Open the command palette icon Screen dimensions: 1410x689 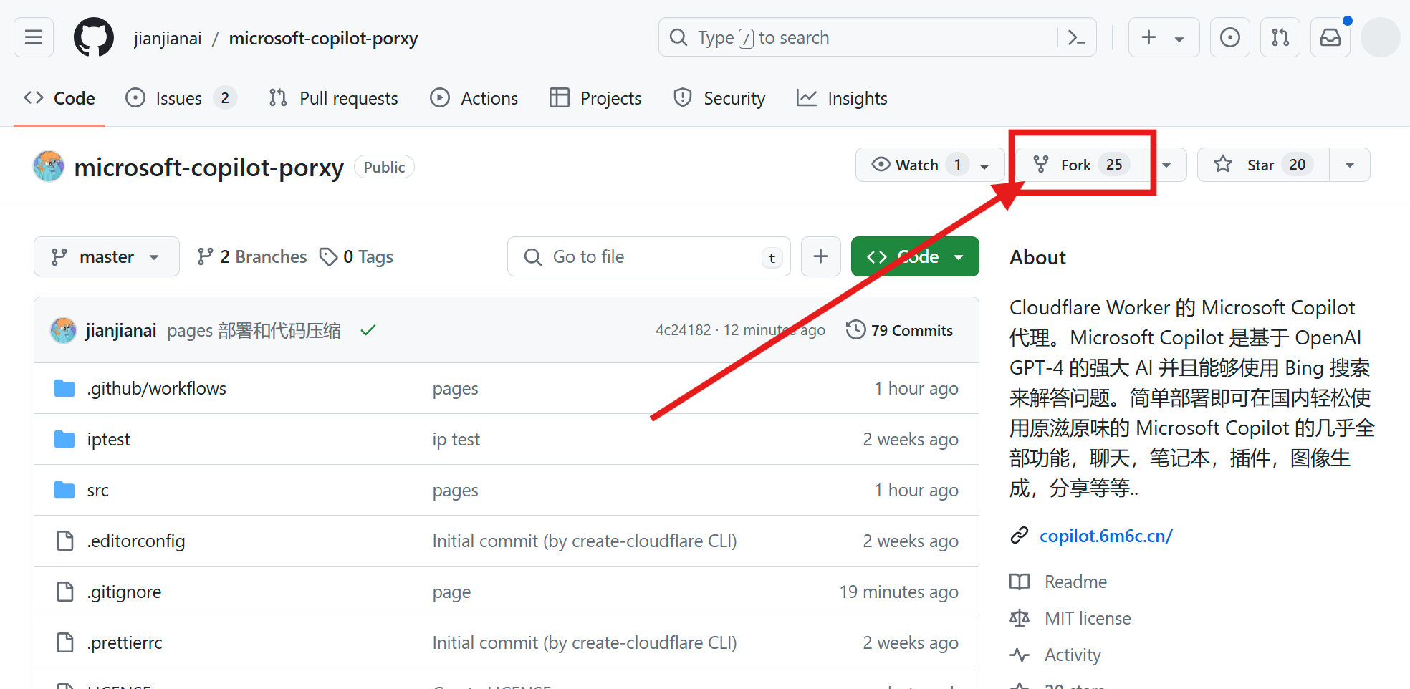(1076, 37)
